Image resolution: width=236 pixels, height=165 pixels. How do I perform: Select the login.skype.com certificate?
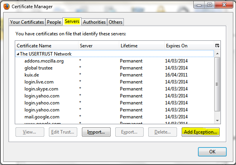[x=115, y=89]
